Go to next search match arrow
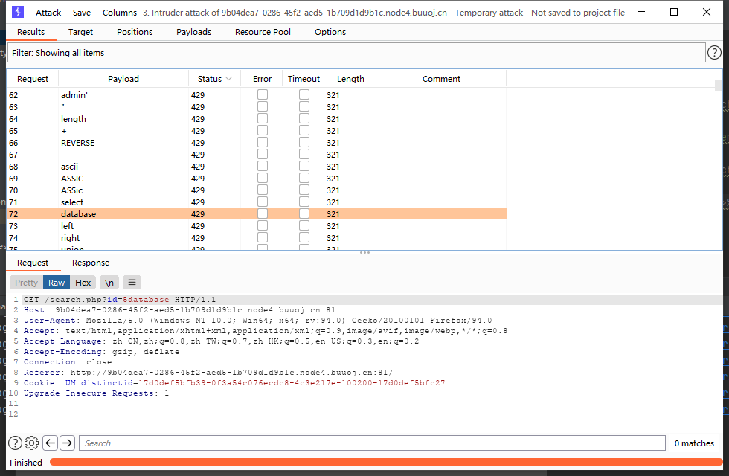This screenshot has height=476, width=729. coord(67,443)
